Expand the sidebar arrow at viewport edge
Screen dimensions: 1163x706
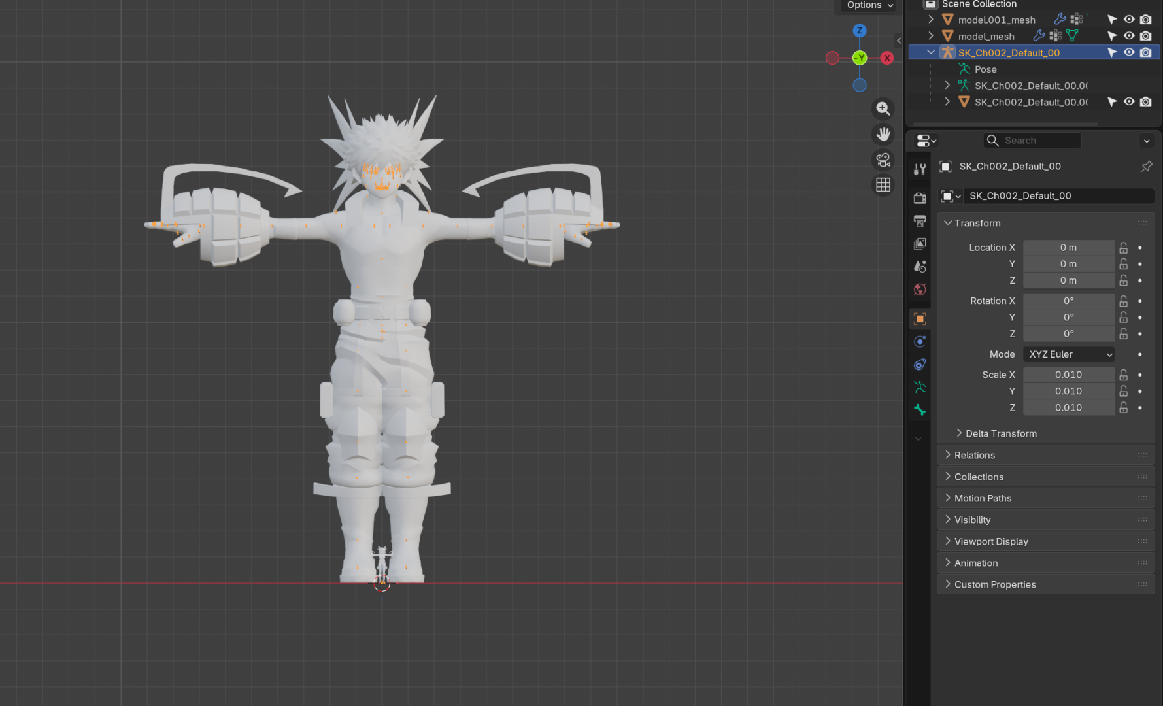coord(899,41)
